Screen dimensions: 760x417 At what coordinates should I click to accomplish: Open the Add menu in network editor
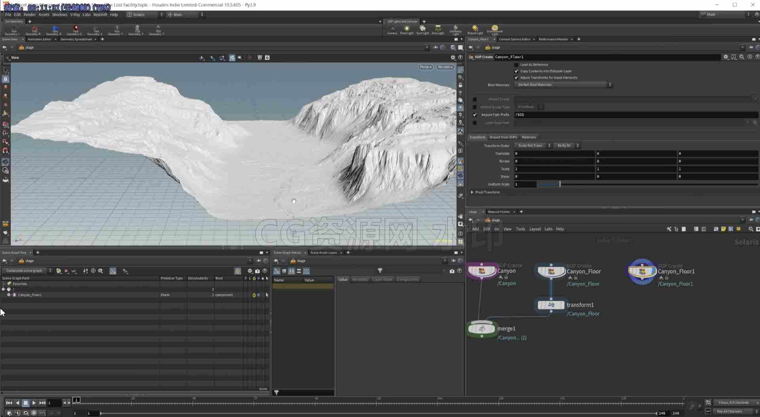click(475, 229)
